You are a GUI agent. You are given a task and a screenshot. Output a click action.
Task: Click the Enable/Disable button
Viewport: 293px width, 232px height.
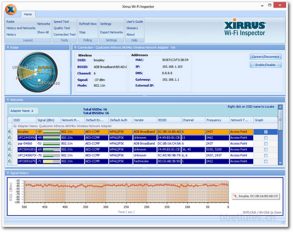coord(265,65)
